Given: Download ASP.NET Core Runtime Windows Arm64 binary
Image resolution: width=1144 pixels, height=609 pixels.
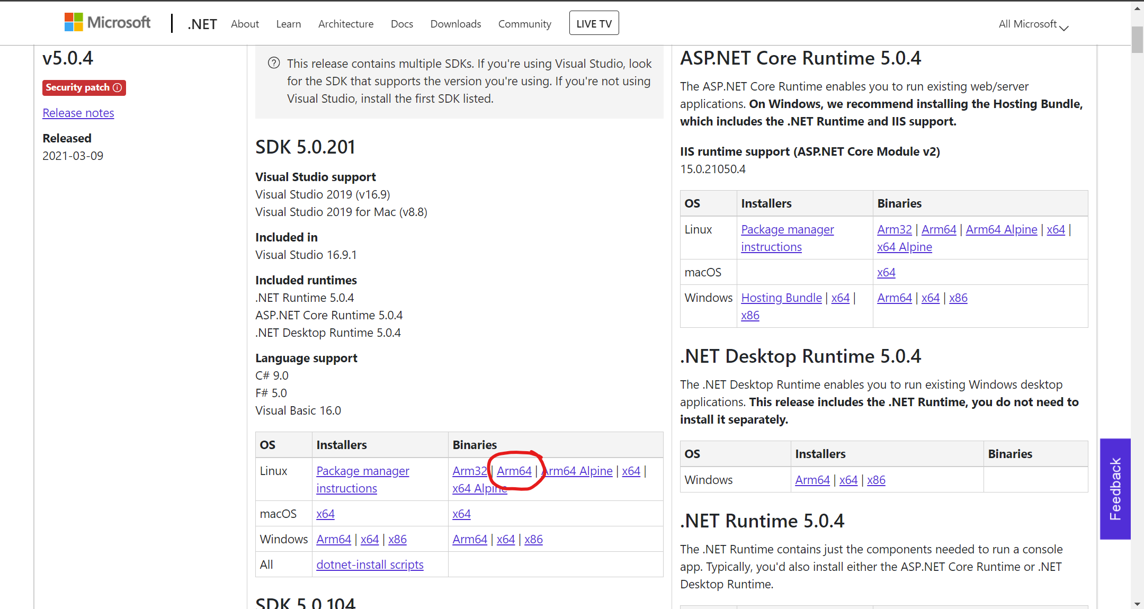Looking at the screenshot, I should point(895,298).
